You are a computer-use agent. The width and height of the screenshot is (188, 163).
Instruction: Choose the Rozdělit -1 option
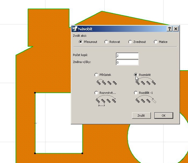tap(136, 93)
